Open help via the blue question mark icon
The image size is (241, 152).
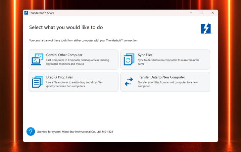[x=30, y=132]
